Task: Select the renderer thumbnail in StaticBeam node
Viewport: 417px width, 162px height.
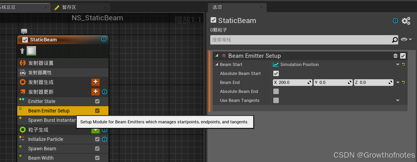Action: [31, 51]
